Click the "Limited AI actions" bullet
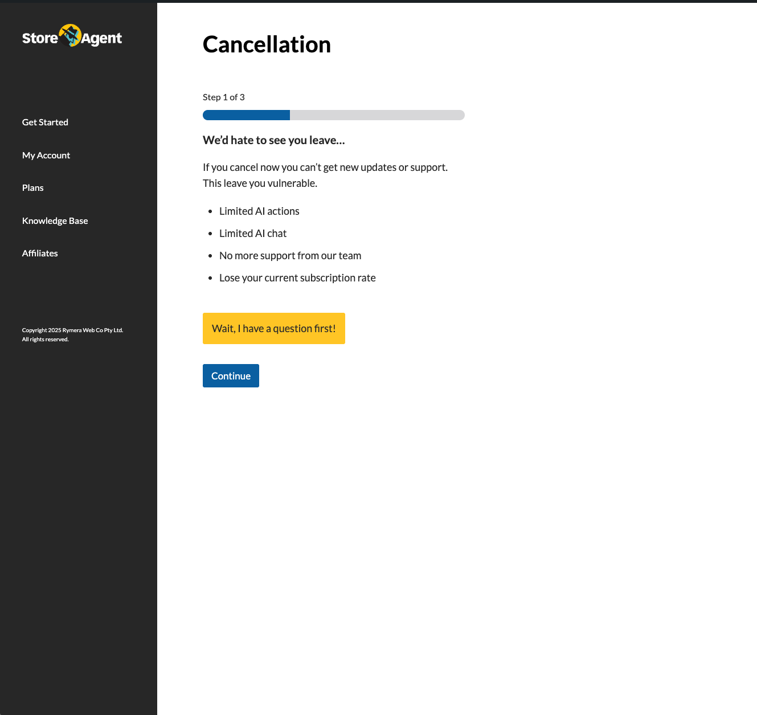This screenshot has width=757, height=715. [x=259, y=211]
